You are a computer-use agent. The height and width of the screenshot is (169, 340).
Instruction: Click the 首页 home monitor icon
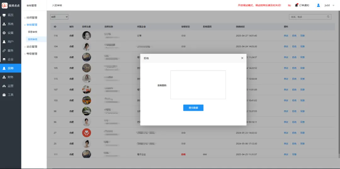(4, 15)
